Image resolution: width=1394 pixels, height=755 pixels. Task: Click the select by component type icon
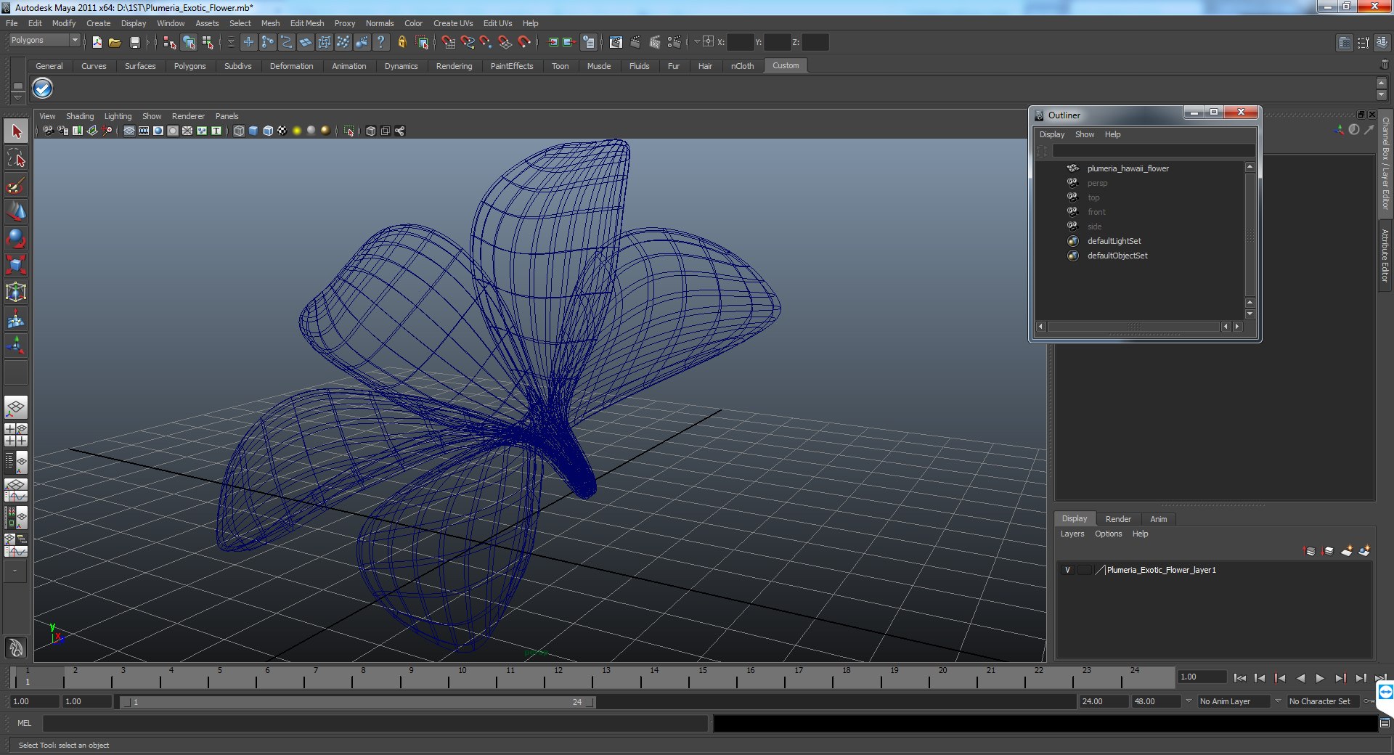208,42
